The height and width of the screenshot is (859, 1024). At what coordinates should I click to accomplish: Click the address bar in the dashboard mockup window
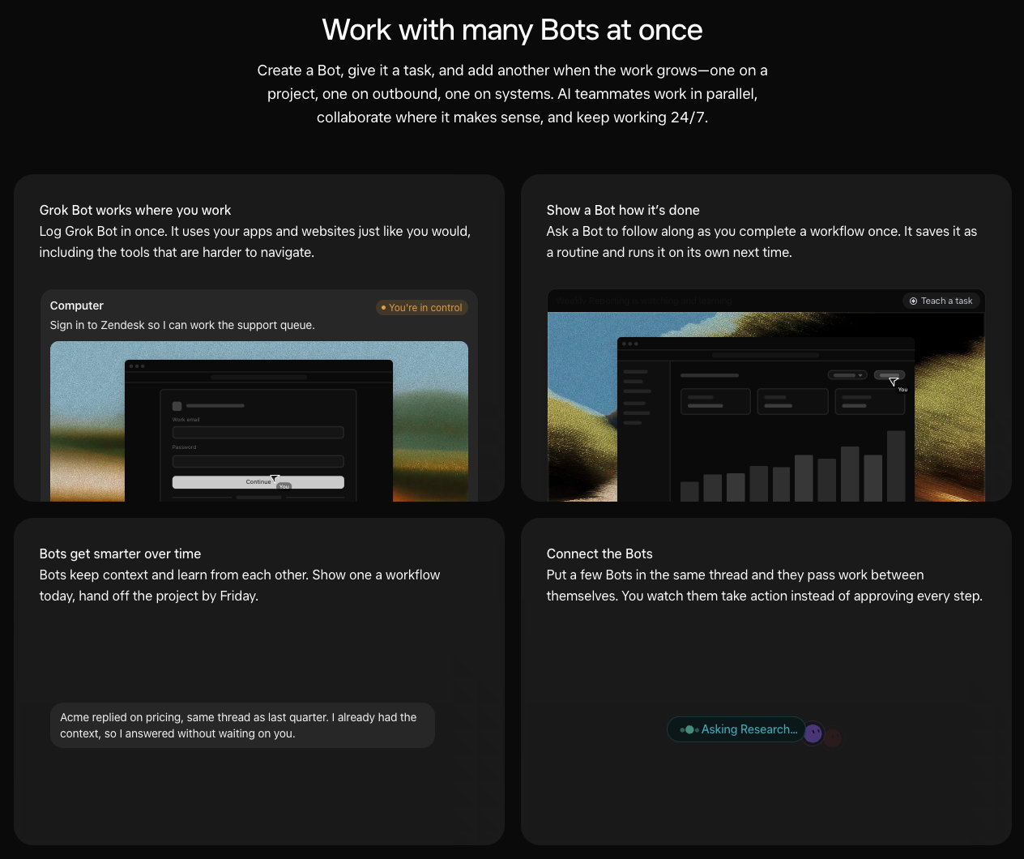(x=765, y=355)
